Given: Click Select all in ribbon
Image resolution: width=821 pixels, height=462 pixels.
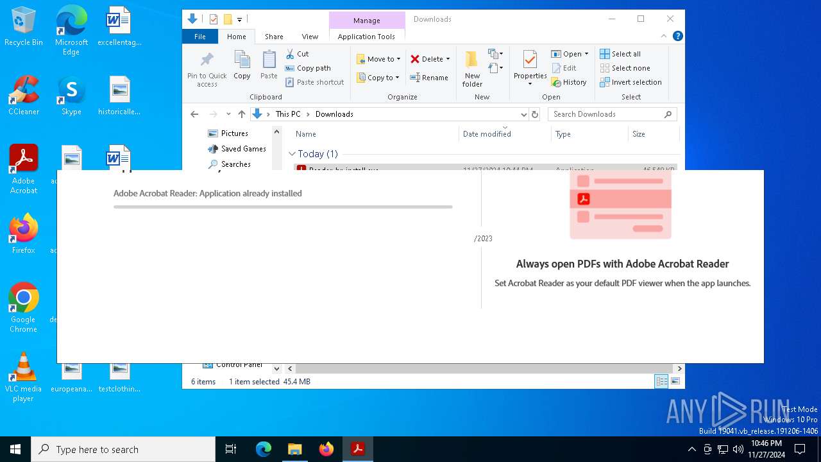Looking at the screenshot, I should [620, 54].
